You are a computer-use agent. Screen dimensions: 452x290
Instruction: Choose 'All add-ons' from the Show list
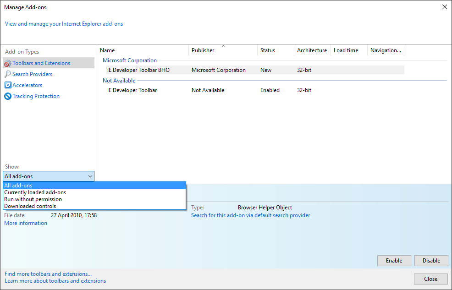point(94,186)
